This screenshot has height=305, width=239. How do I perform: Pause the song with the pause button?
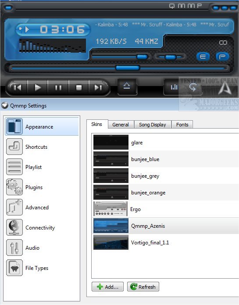58,88
